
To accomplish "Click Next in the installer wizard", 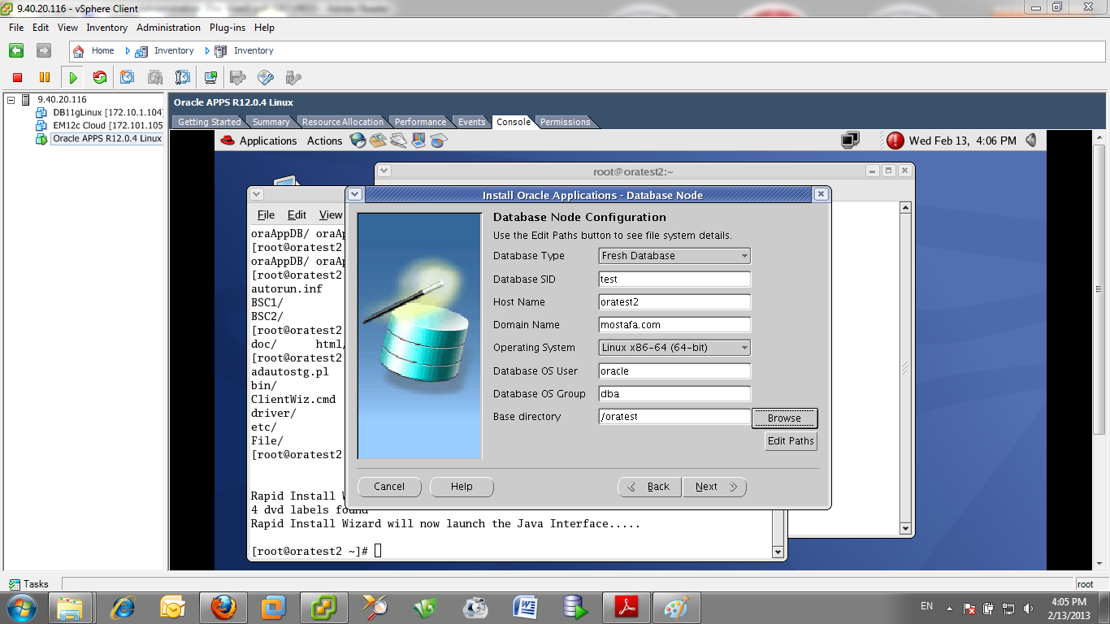I will 714,487.
